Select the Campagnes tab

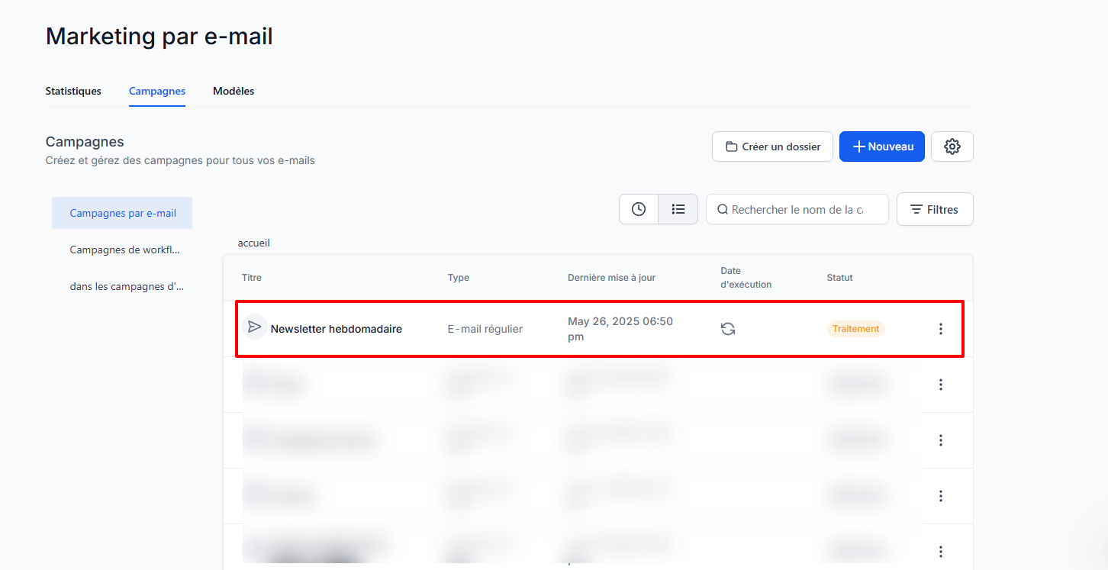[x=157, y=91]
